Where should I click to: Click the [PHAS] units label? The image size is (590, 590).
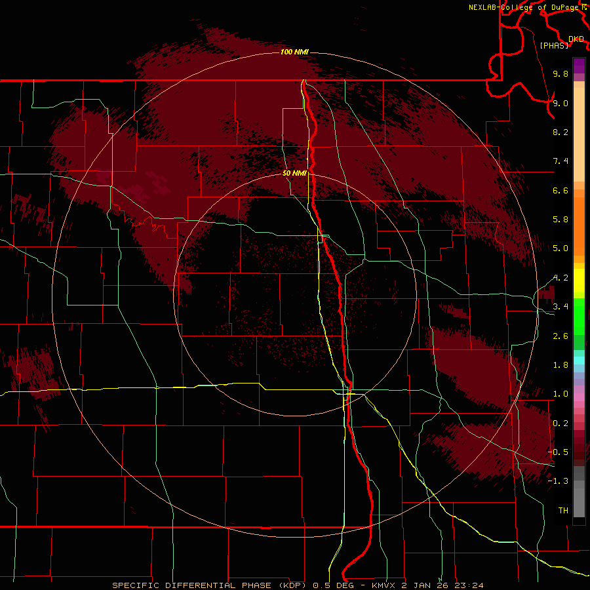tap(554, 45)
